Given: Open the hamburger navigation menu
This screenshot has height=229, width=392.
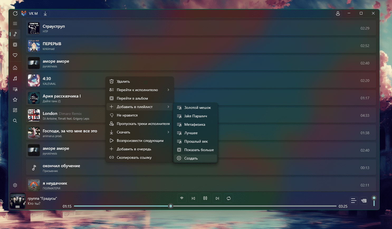Looking at the screenshot, I should [x=15, y=24].
